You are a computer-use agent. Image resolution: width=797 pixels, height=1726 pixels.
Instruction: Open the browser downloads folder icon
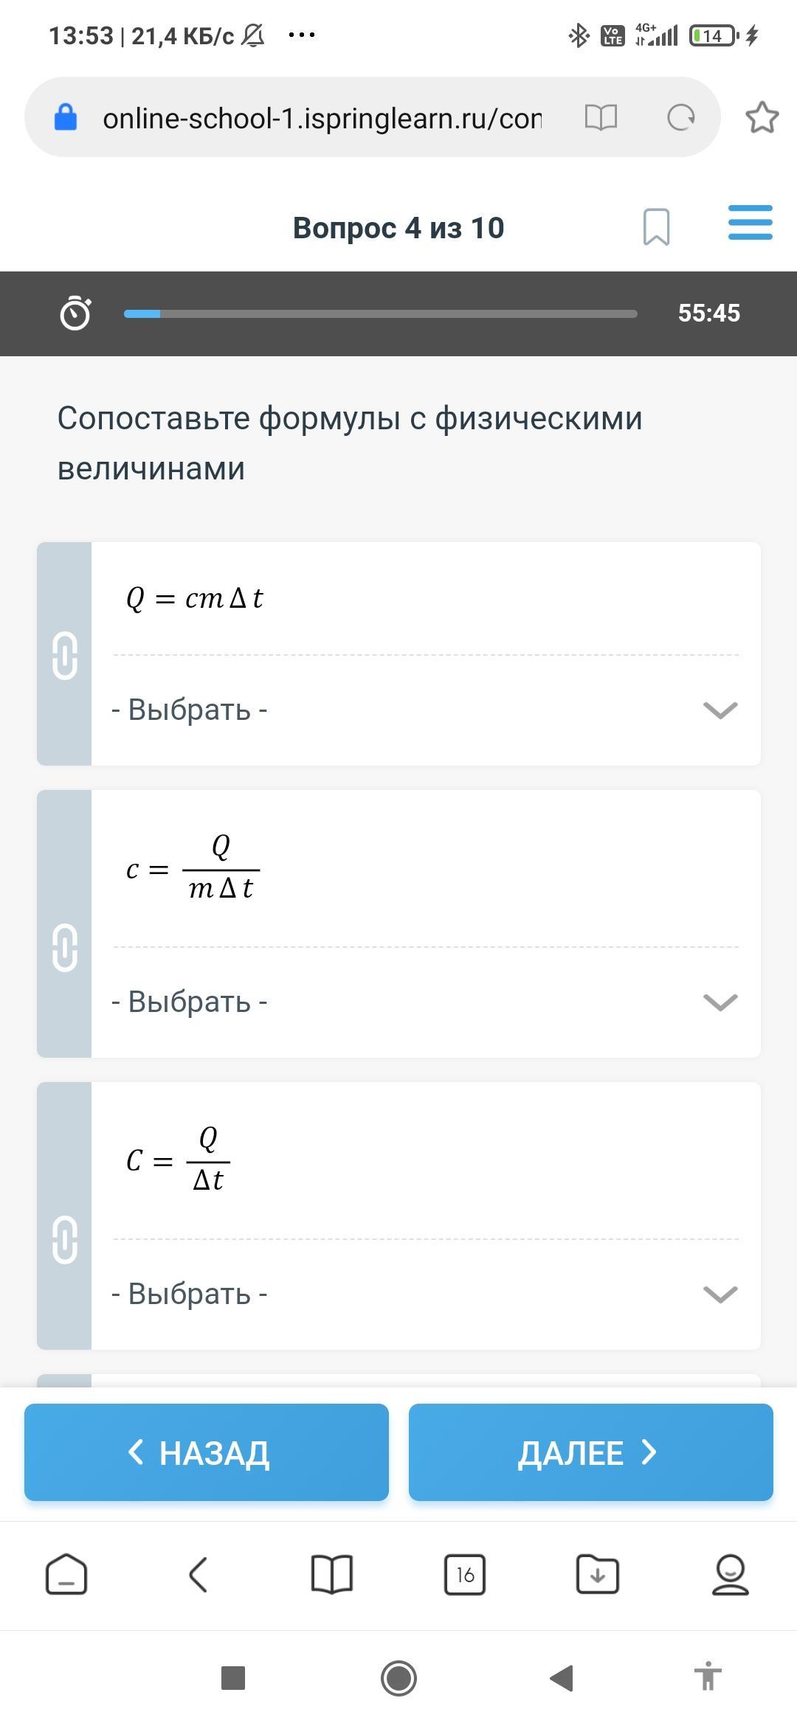pyautogui.click(x=597, y=1575)
